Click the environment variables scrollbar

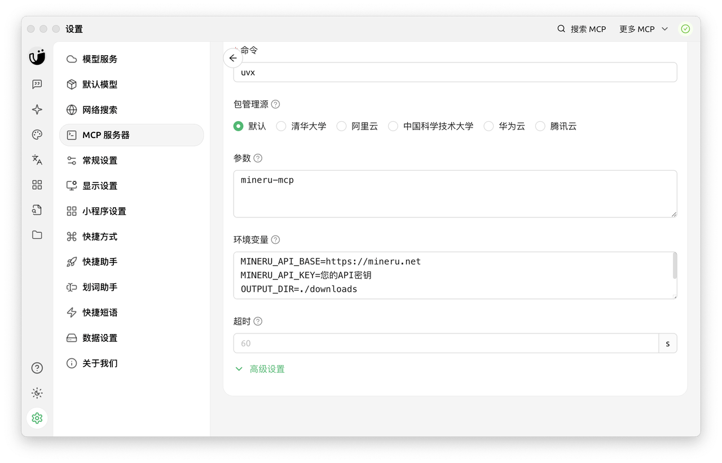click(675, 266)
